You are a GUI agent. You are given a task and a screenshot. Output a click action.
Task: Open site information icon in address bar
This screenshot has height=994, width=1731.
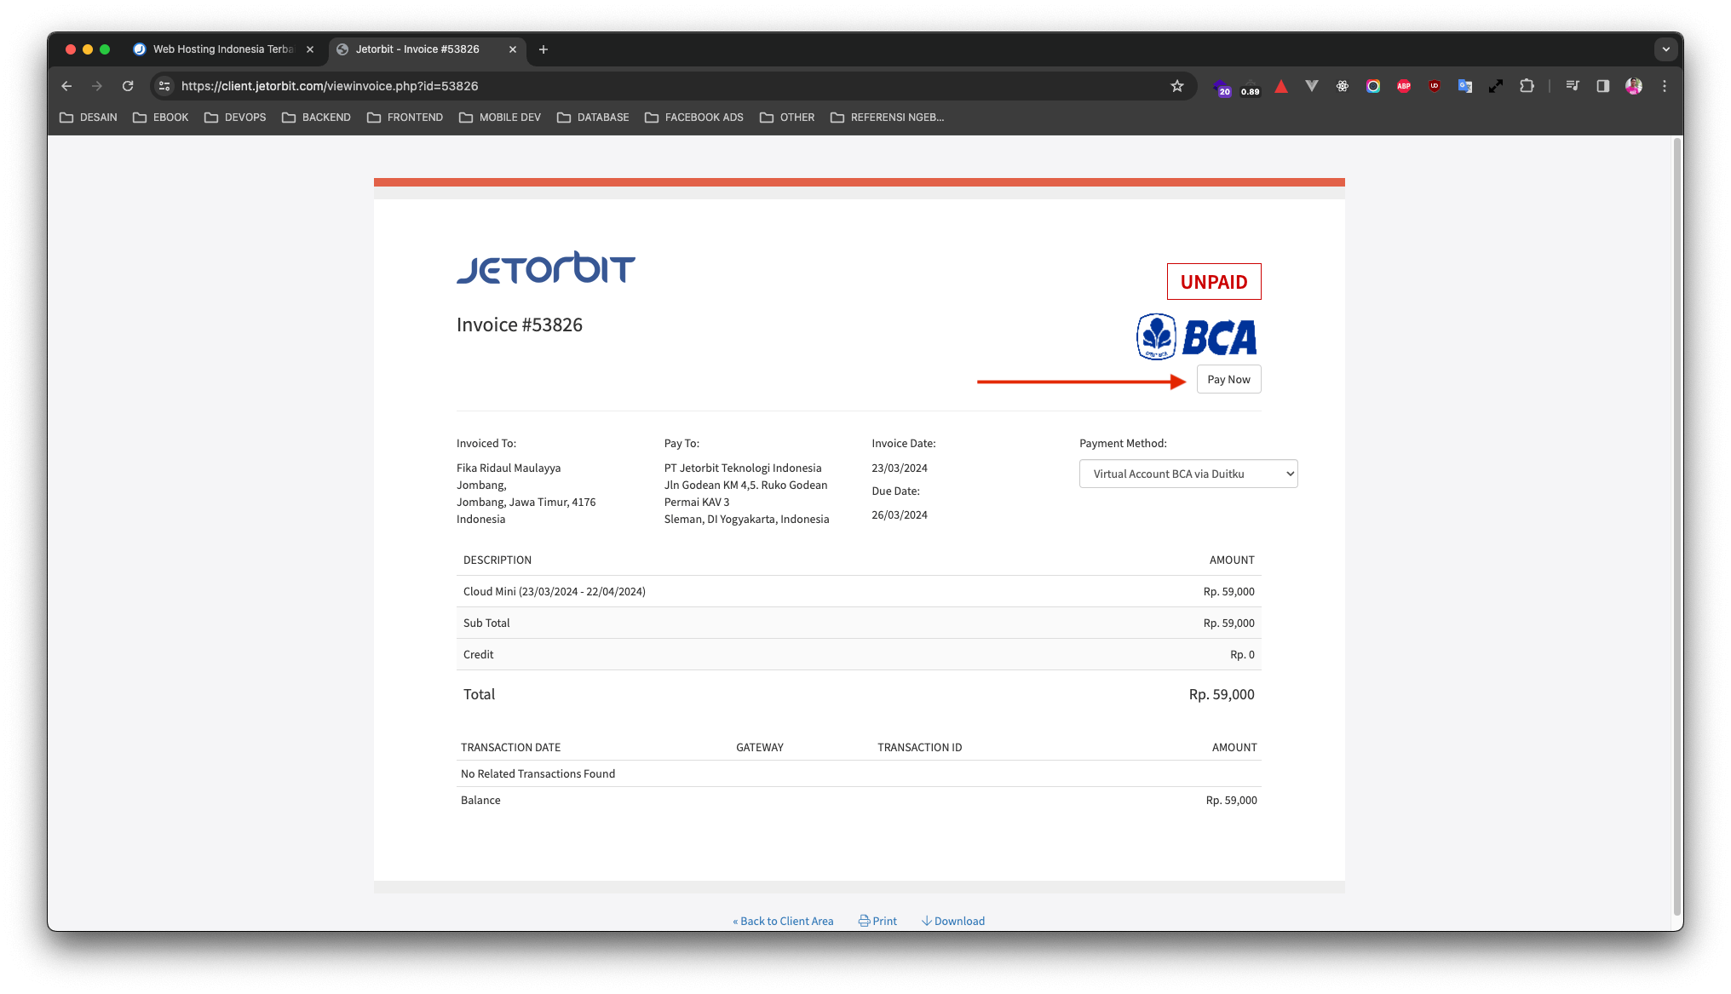[x=165, y=86]
